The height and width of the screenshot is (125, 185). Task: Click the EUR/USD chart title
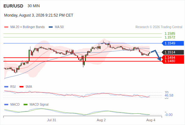click(x=13, y=6)
